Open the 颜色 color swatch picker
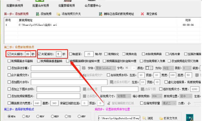202x121 pixels. [149, 68]
